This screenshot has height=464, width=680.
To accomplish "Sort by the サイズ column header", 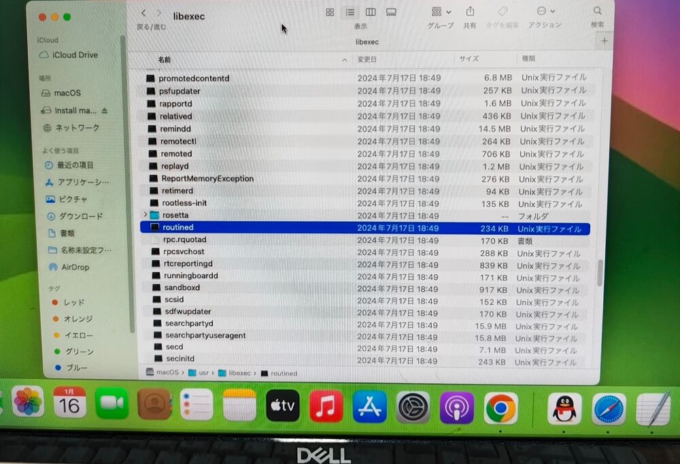I will point(469,59).
